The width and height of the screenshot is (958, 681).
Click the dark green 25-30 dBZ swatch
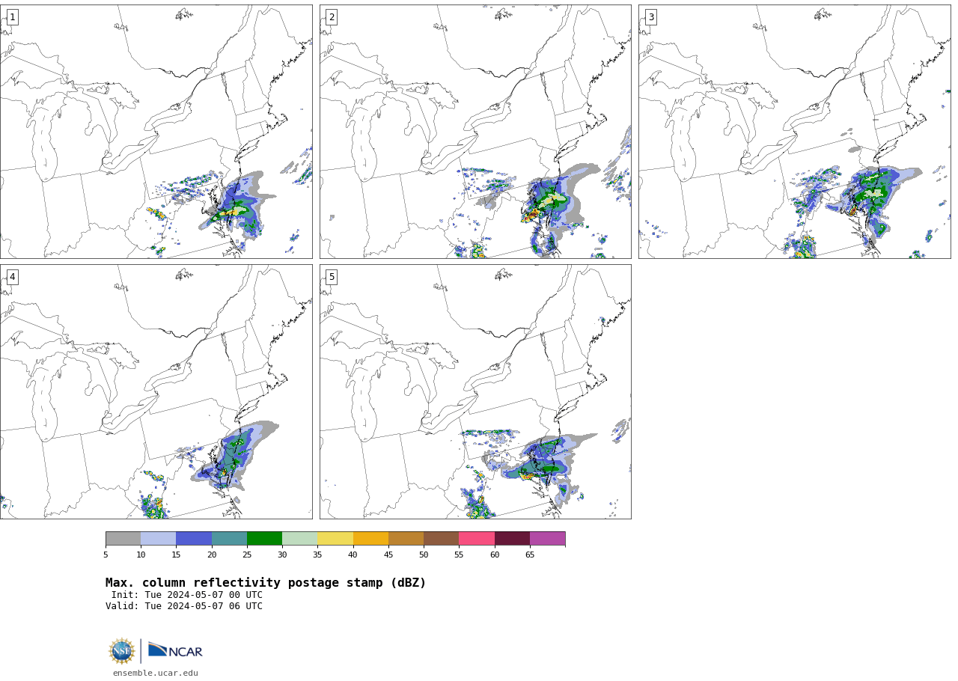(x=264, y=539)
